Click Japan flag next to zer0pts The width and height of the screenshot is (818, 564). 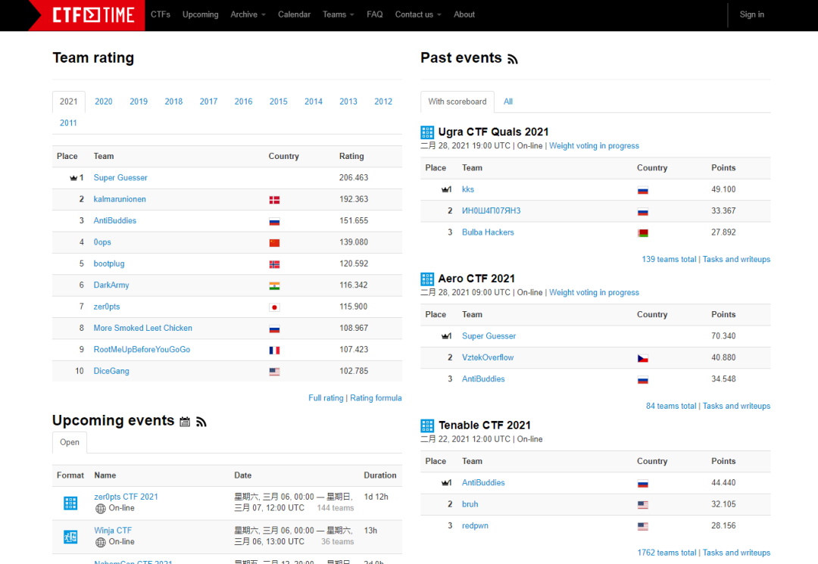pos(274,307)
